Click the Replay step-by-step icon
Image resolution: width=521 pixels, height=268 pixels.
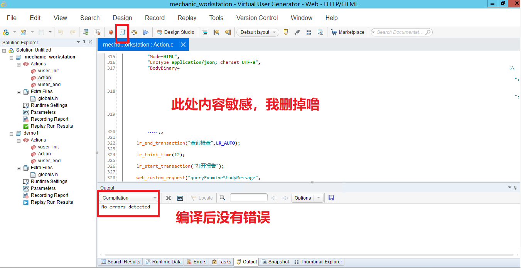click(x=134, y=32)
